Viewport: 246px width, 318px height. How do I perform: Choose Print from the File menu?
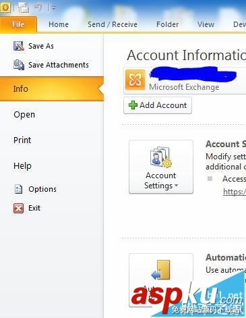click(22, 140)
